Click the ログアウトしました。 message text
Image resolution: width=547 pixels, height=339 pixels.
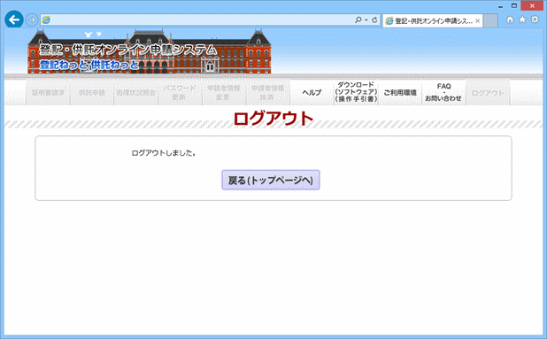point(163,153)
